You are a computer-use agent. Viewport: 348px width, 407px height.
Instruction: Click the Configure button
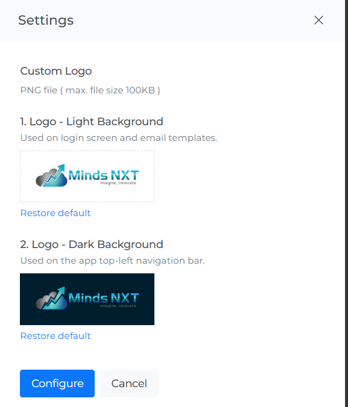pyautogui.click(x=57, y=384)
